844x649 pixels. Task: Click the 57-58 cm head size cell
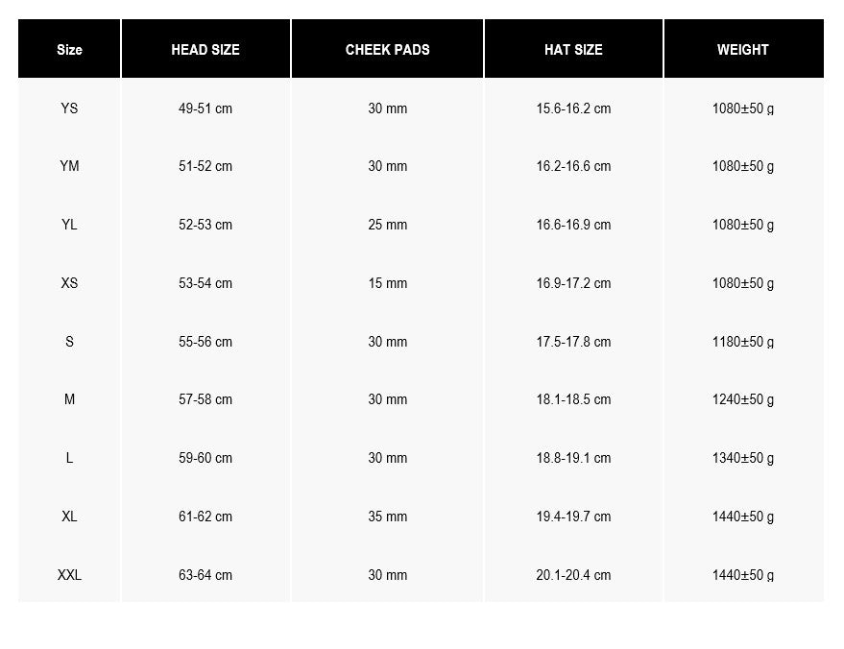(205, 399)
